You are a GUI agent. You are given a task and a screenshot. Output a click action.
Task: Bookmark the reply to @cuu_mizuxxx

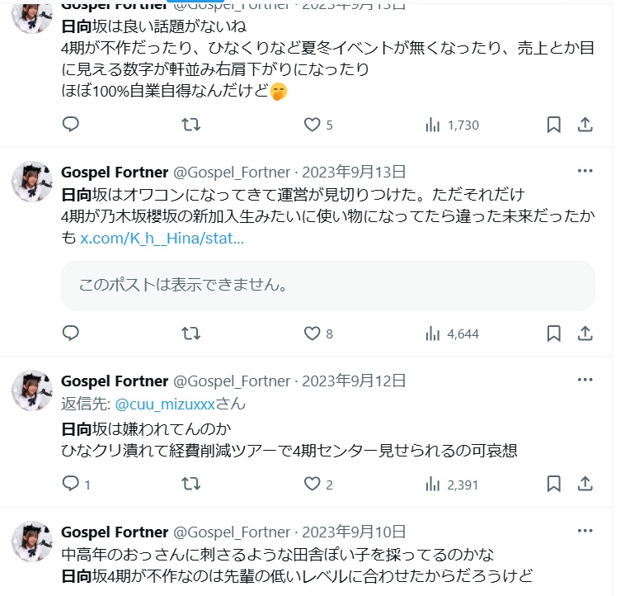553,485
